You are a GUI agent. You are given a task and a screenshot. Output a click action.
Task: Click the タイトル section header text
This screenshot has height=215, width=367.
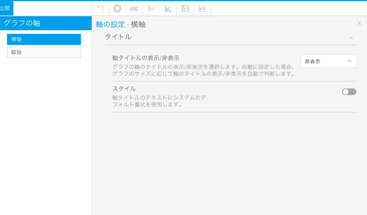click(x=118, y=37)
